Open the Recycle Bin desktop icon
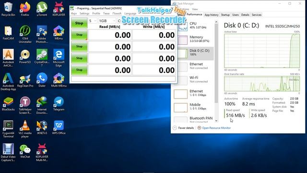This screenshot has width=307, height=173. click(x=8, y=9)
